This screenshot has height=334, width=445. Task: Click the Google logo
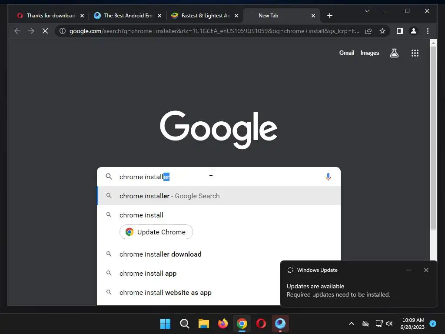click(x=219, y=130)
